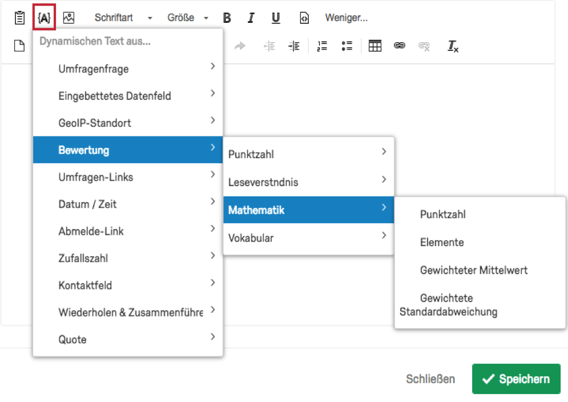Click the Weniger... toolbar link

[x=346, y=17]
